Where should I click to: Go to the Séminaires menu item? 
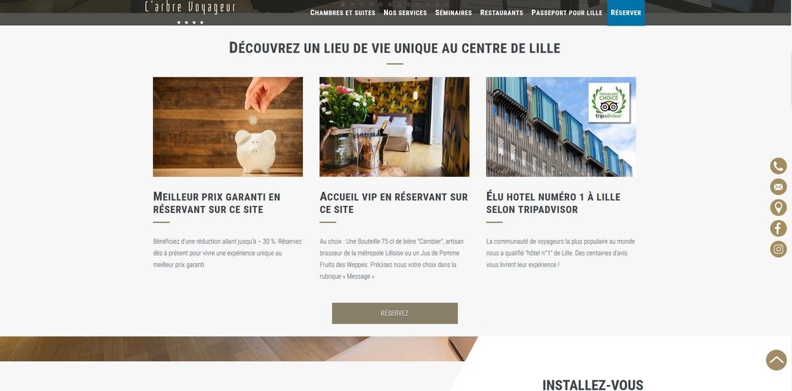tap(453, 13)
